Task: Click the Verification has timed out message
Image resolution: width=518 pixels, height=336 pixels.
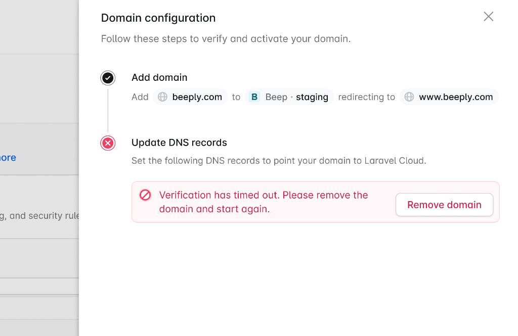Action: click(263, 202)
